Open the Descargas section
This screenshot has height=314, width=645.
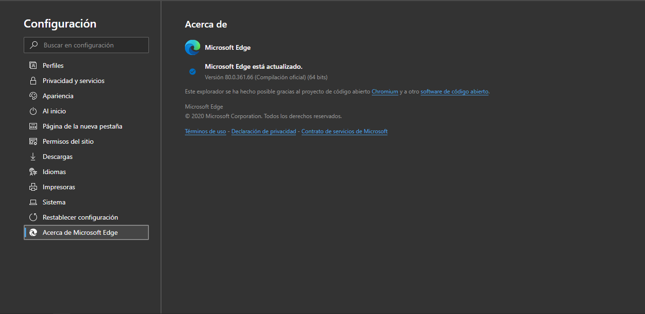click(86, 157)
